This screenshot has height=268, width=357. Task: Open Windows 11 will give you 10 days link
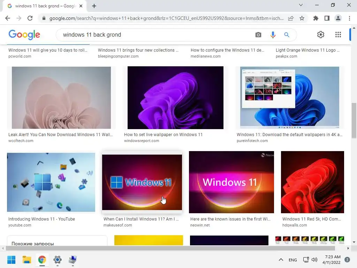tap(48, 50)
